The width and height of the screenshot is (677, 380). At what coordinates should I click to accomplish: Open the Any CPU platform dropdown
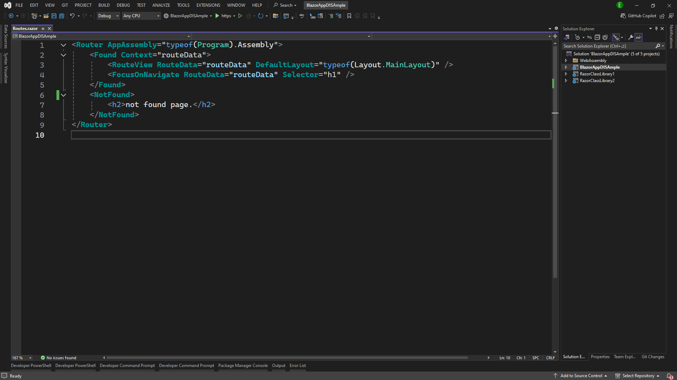coord(141,16)
